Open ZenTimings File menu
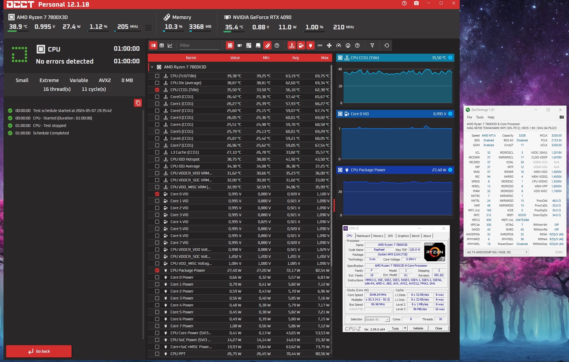Screen dimensions: 569x362 (x=469, y=117)
